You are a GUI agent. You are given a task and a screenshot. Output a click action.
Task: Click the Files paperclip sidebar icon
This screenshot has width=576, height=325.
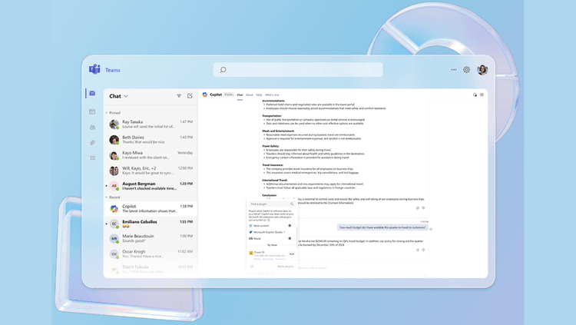click(92, 142)
